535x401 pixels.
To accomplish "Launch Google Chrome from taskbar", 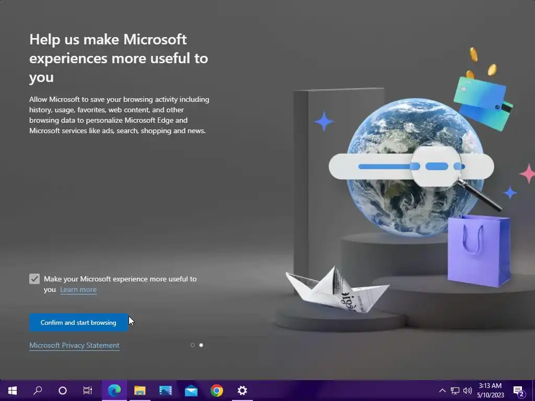I will (x=217, y=391).
